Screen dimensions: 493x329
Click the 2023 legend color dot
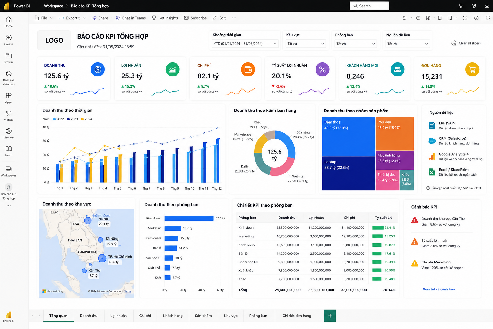68,119
